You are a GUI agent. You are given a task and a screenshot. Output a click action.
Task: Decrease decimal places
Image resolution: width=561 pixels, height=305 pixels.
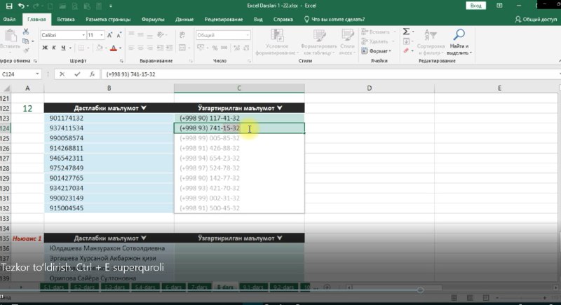click(246, 48)
